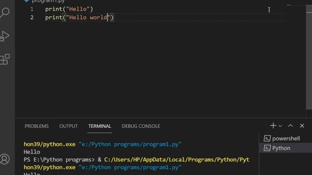Click line number 1 in the gutter
The width and height of the screenshot is (312, 175).
coord(32,9)
